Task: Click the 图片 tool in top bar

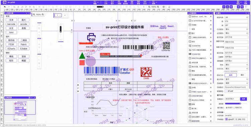Action: (112, 2)
